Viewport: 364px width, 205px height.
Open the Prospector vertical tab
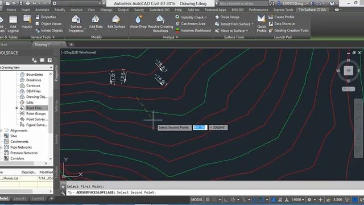[x=56, y=73]
